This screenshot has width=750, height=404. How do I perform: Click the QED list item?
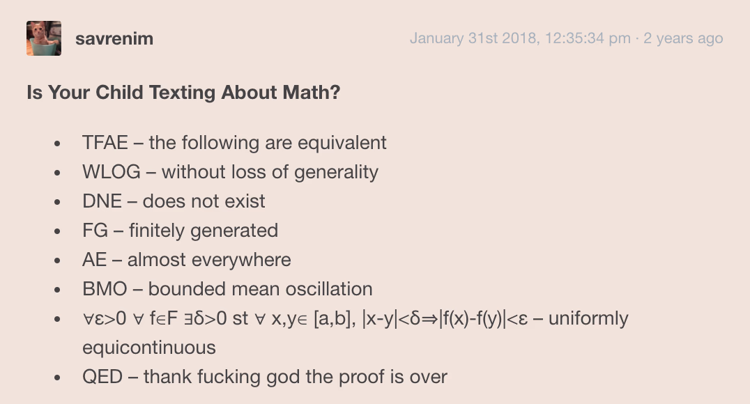(x=264, y=377)
